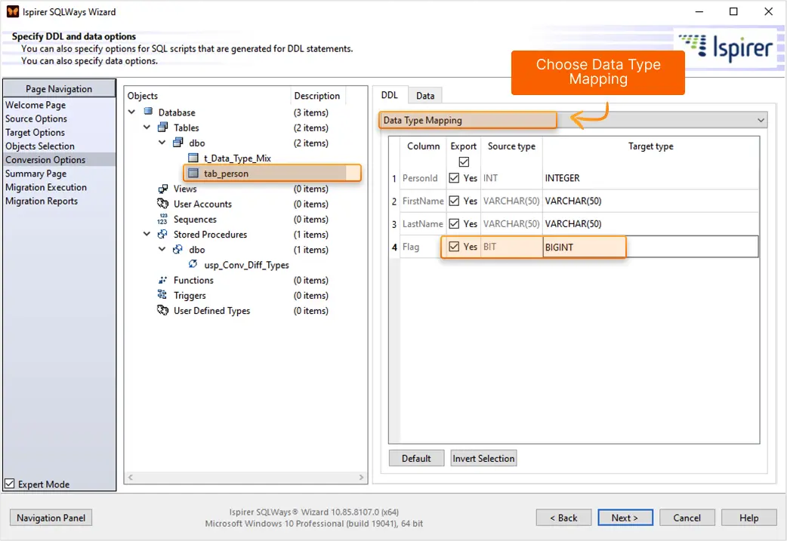Click the Functions node icon
This screenshot has height=541, width=787.
click(162, 280)
